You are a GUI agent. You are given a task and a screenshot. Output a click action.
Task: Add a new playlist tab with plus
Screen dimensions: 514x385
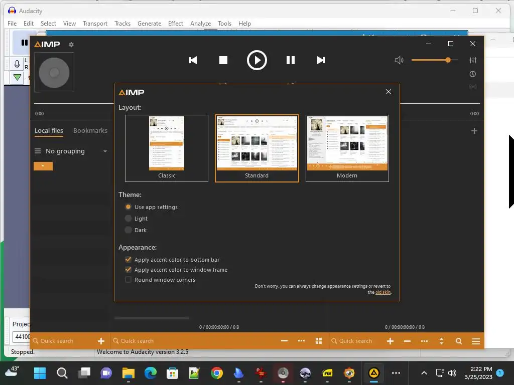474,131
